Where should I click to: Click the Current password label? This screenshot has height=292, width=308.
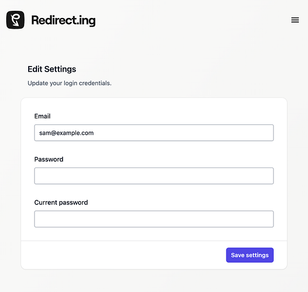pyautogui.click(x=61, y=202)
